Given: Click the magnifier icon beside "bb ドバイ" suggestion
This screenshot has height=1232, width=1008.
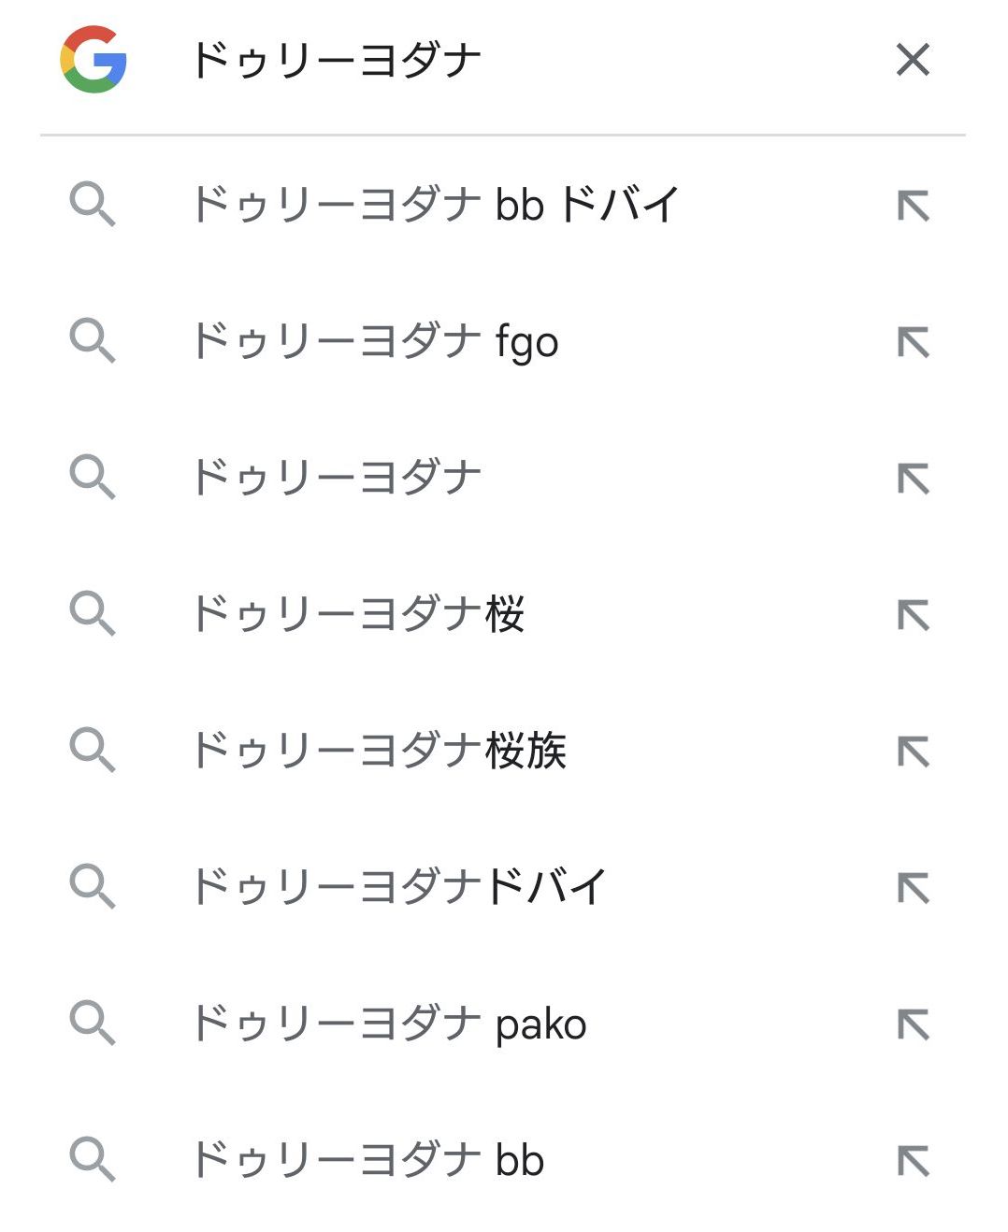Looking at the screenshot, I should click(x=93, y=205).
